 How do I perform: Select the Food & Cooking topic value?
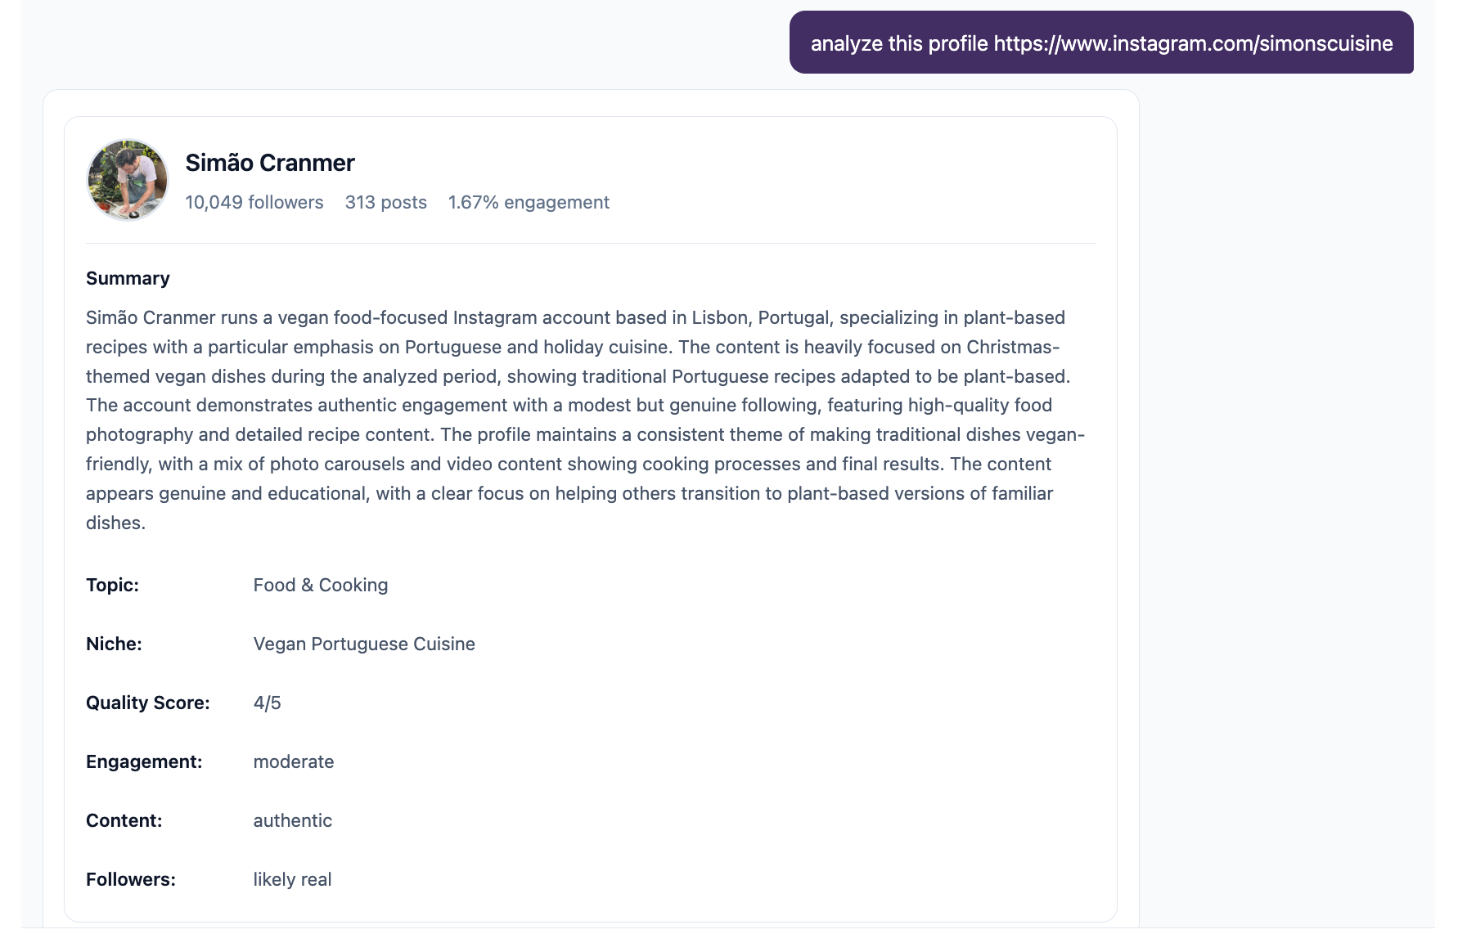[x=321, y=585]
